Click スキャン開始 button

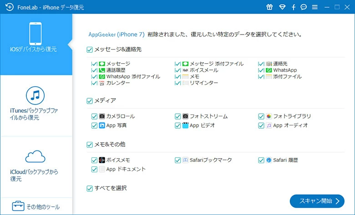(x=317, y=201)
